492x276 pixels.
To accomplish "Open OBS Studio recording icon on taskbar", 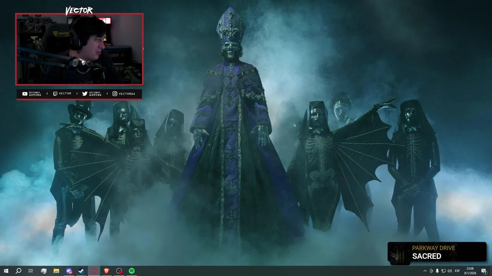I will click(119, 271).
